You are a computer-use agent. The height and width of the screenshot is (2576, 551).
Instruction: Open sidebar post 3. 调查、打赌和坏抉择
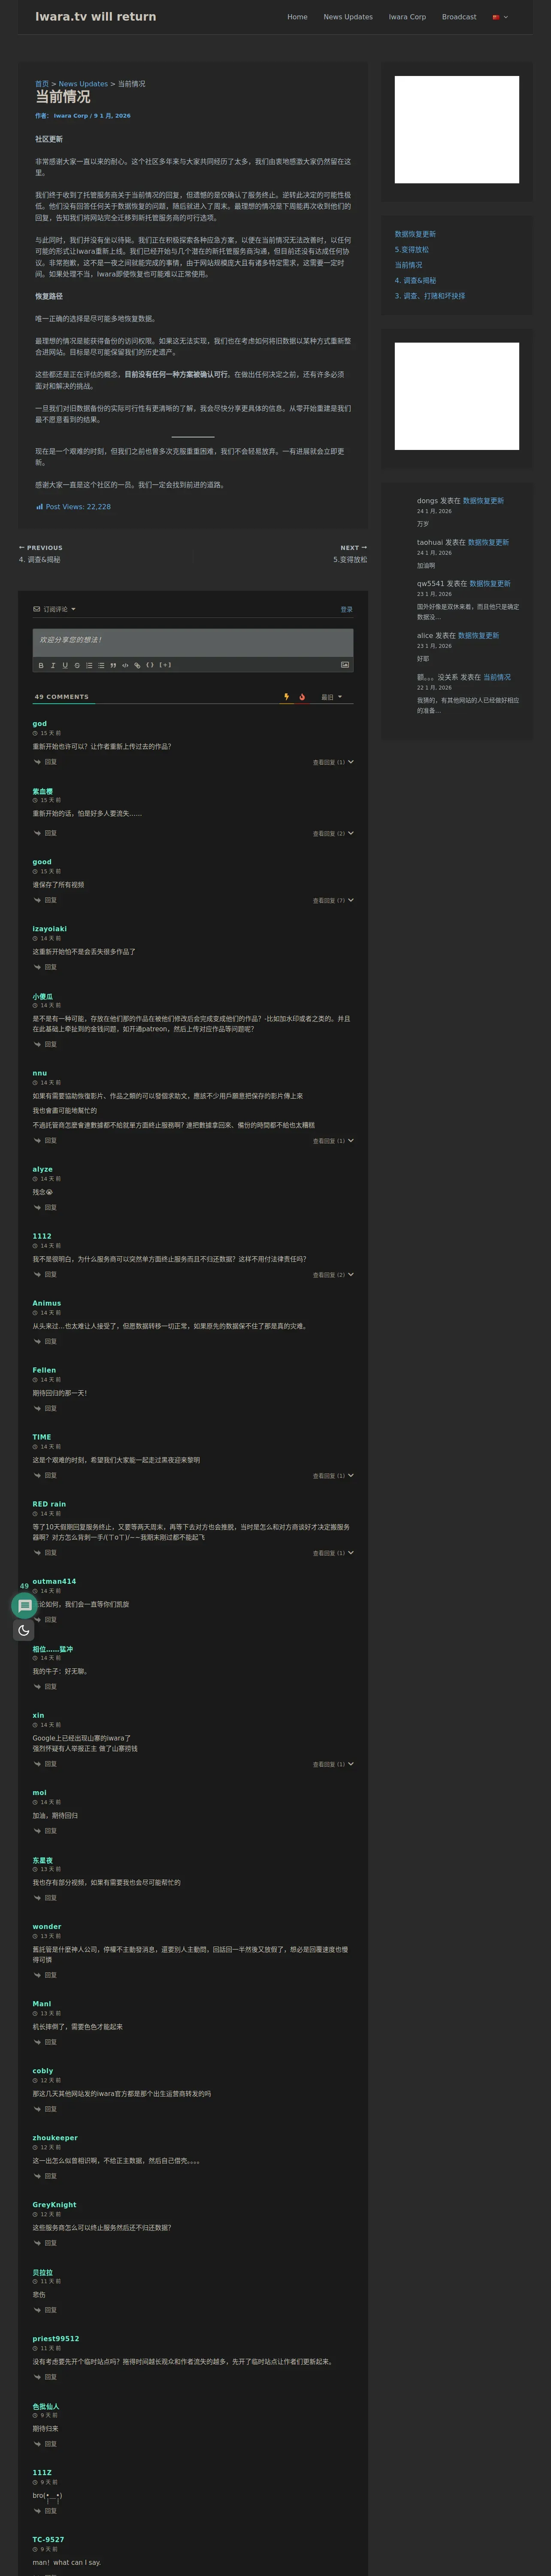pos(430,296)
